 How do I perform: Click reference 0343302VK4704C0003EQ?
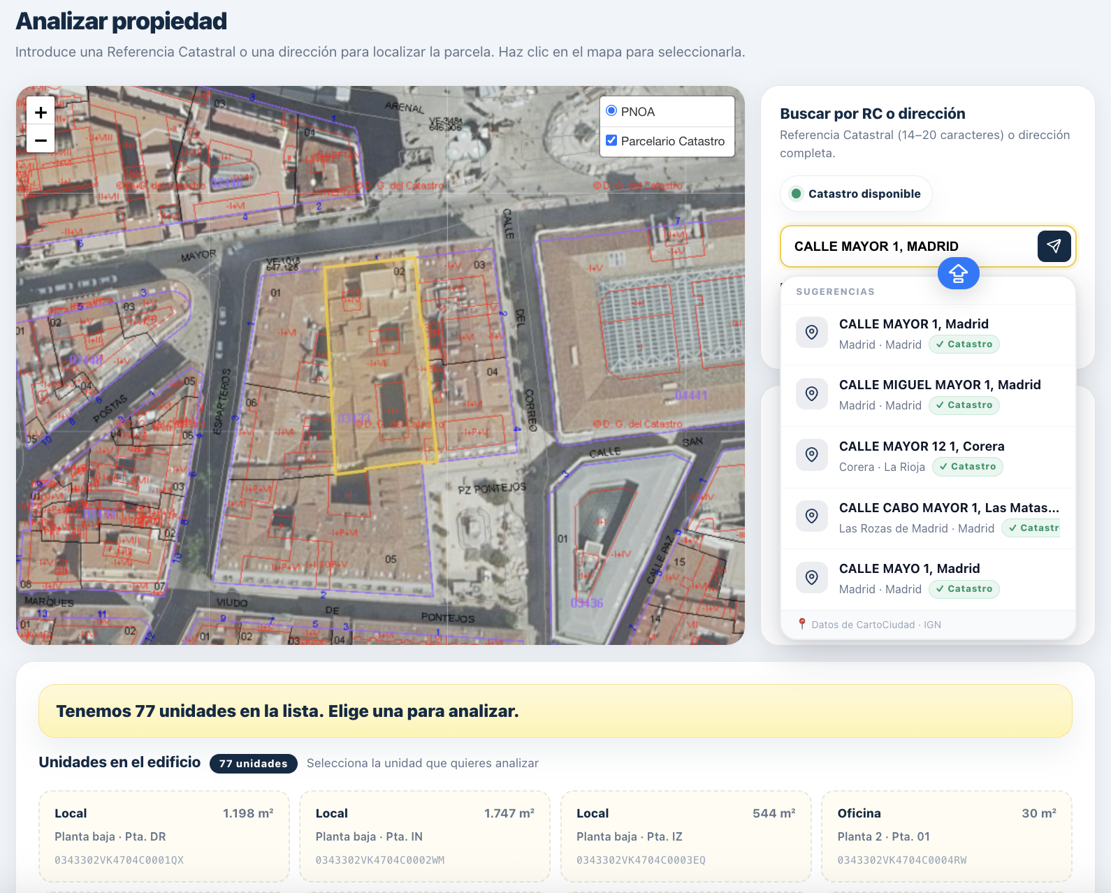[641, 860]
